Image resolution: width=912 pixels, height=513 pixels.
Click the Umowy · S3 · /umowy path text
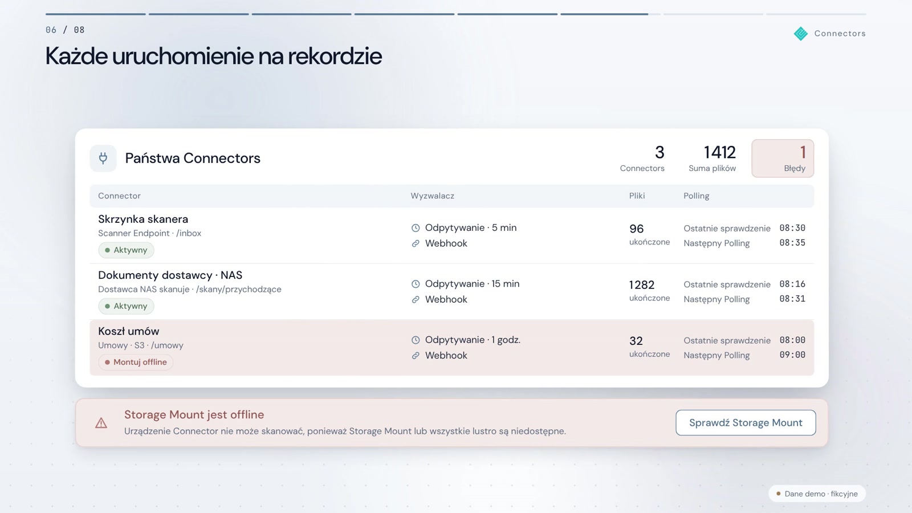[141, 345]
